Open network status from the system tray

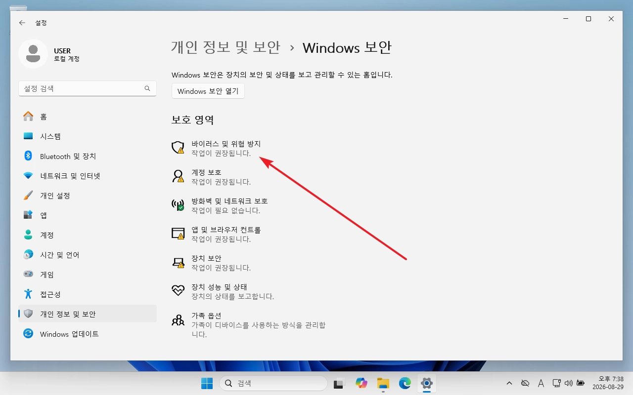pos(556,383)
